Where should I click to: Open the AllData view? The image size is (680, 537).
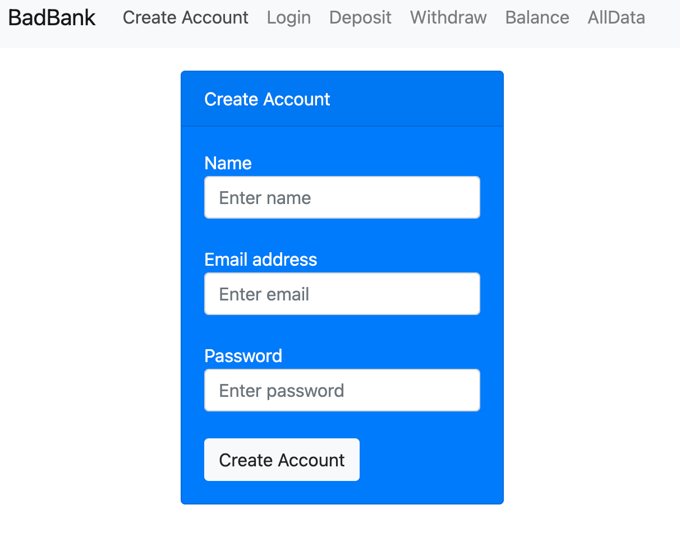(615, 17)
